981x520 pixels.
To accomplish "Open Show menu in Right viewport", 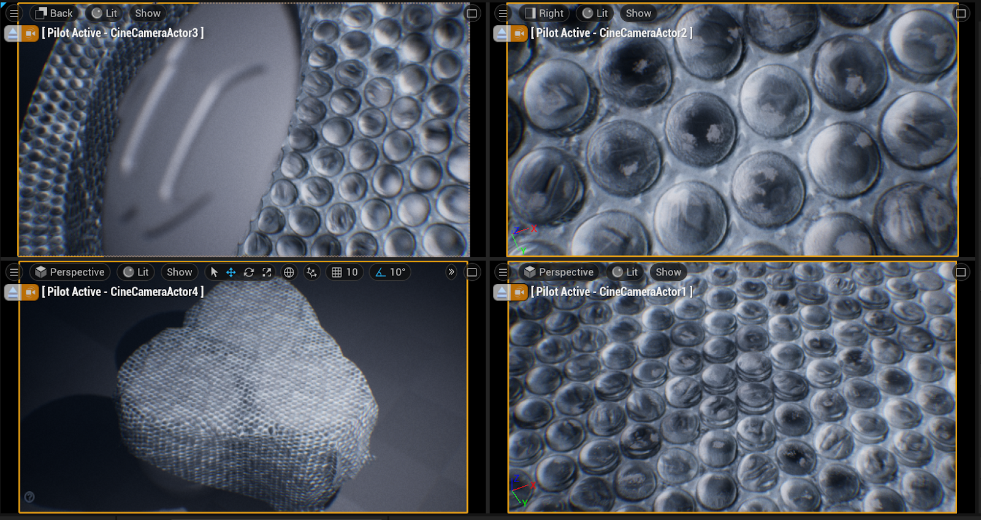I will pos(638,13).
